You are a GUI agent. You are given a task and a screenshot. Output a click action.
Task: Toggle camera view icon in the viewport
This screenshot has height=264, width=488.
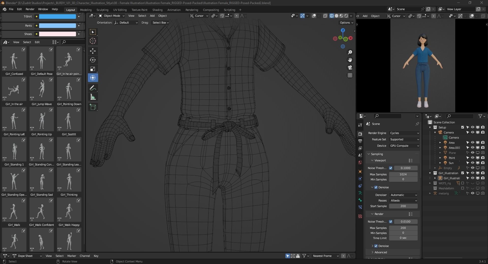[350, 68]
